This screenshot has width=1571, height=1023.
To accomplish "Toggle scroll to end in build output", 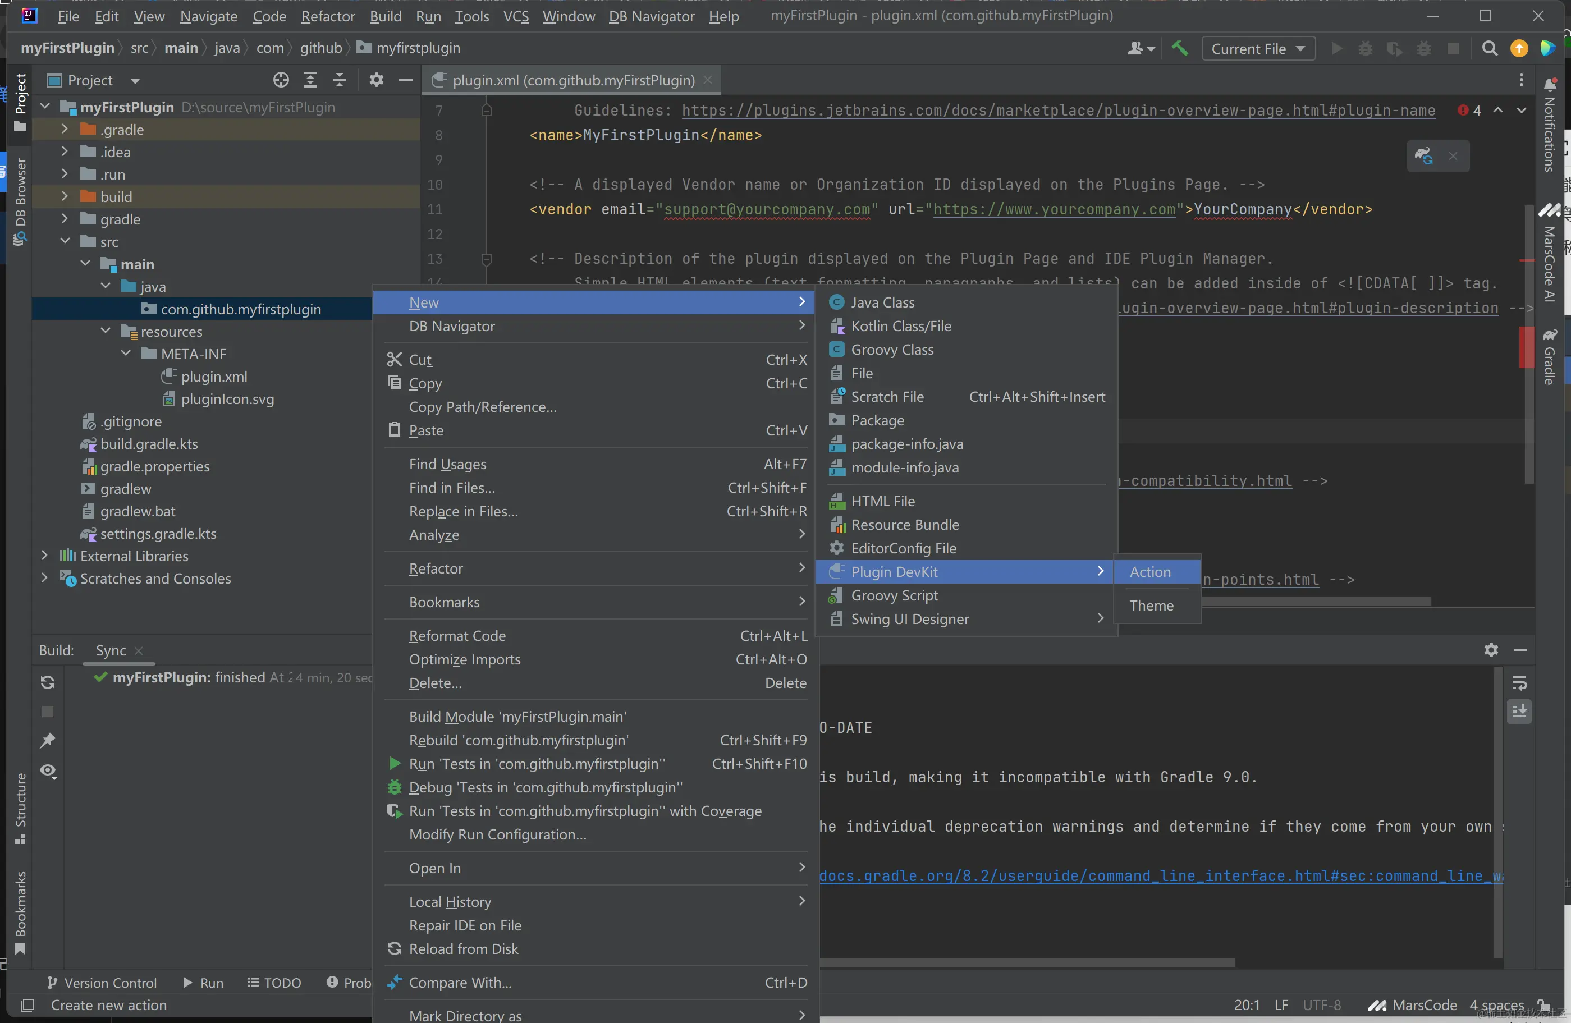I will click(x=1519, y=712).
